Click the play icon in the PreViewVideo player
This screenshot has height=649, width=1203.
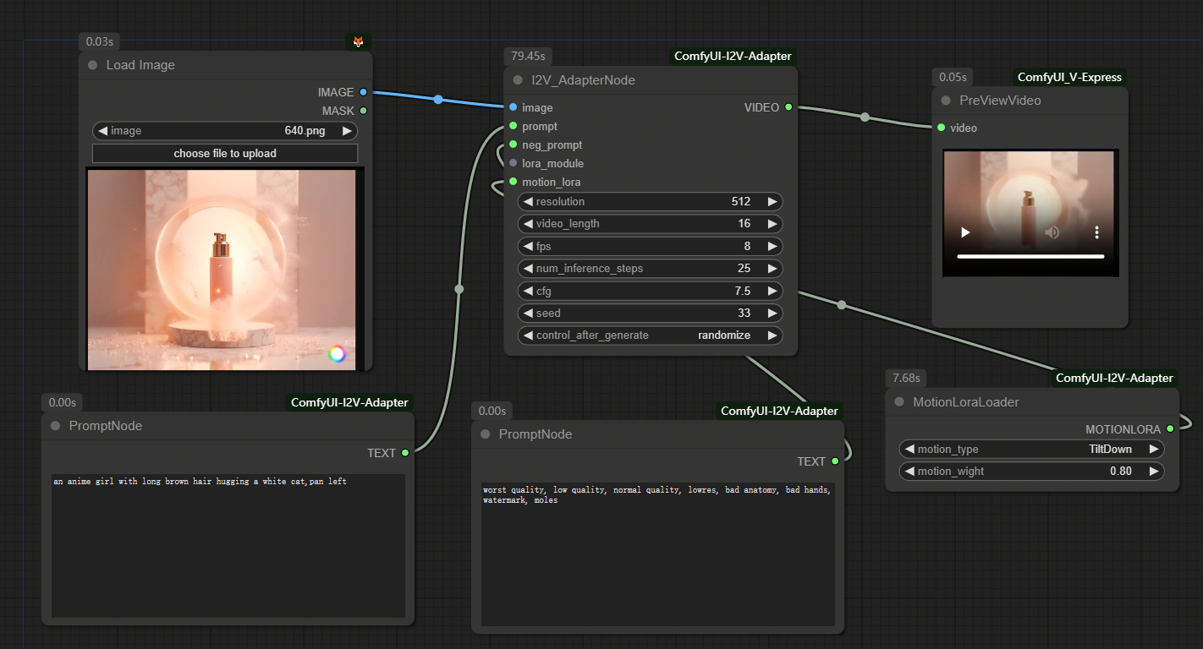964,232
